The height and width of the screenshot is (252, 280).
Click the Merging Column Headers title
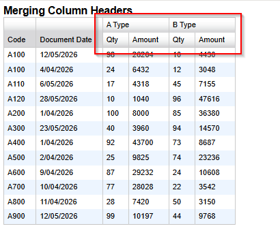point(68,10)
